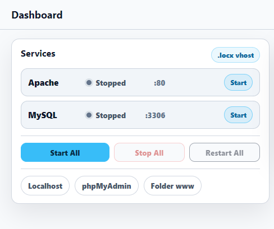Click MySQL's Stopped status label
Viewport: 274px width, 229px height.
coord(111,115)
